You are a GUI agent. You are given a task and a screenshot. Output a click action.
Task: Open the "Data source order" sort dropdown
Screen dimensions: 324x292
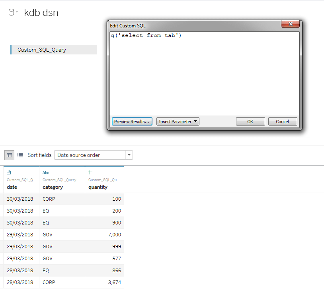129,155
